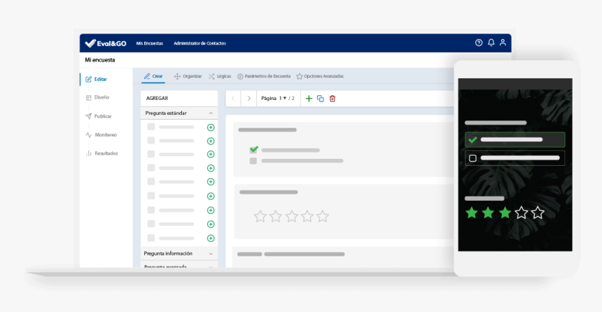Image resolution: width=602 pixels, height=312 pixels.
Task: Check the empty checkbox in mobile preview
Action: pos(472,158)
